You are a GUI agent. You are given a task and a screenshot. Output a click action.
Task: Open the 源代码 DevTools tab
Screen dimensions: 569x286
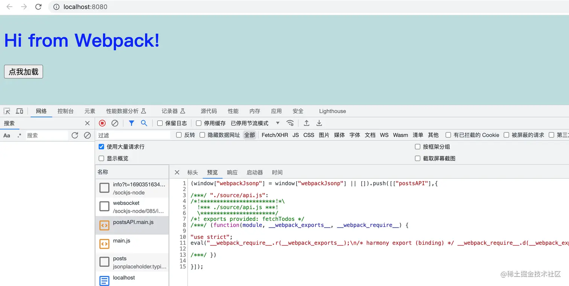coord(209,111)
